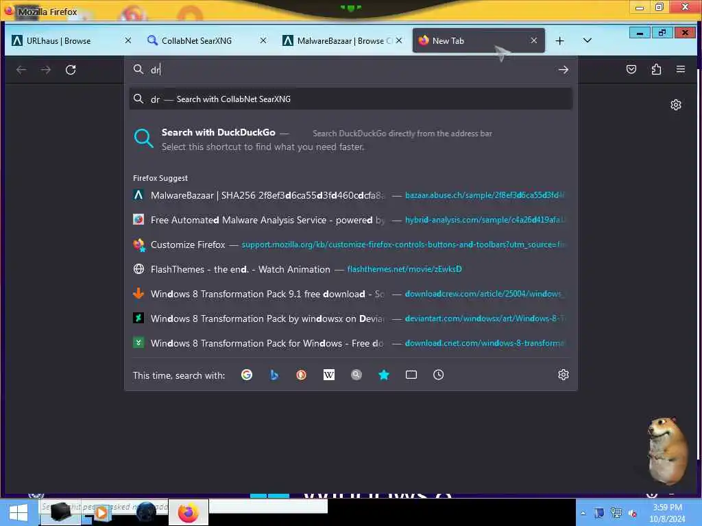This screenshot has width=702, height=526.
Task: Search this time with CollabNet SearXNG icon
Action: [x=356, y=375]
